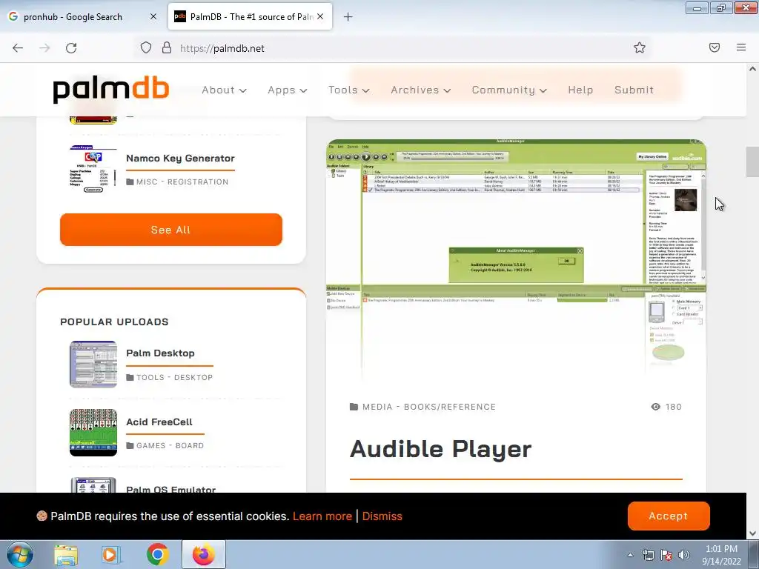Open the Help menu item
The image size is (759, 569).
(x=580, y=90)
